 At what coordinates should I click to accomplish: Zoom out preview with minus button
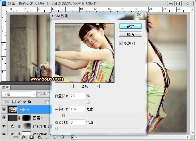click(72, 86)
